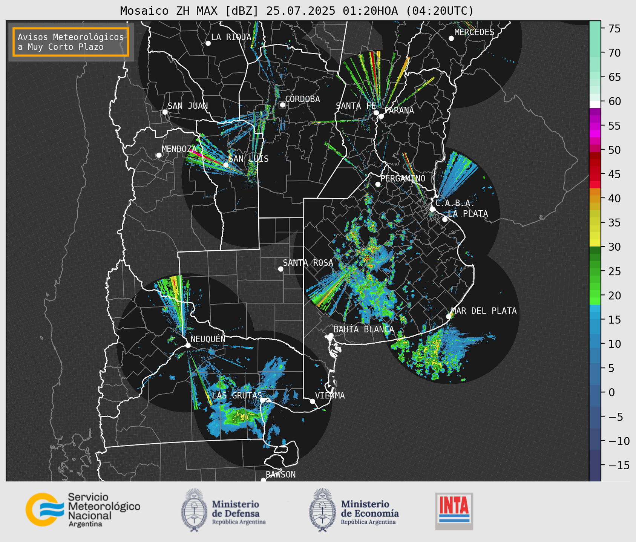This screenshot has height=542, width=636.
Task: Click the Avisos Meteorológicos a Muy Corto Plazo box
Action: pyautogui.click(x=71, y=42)
